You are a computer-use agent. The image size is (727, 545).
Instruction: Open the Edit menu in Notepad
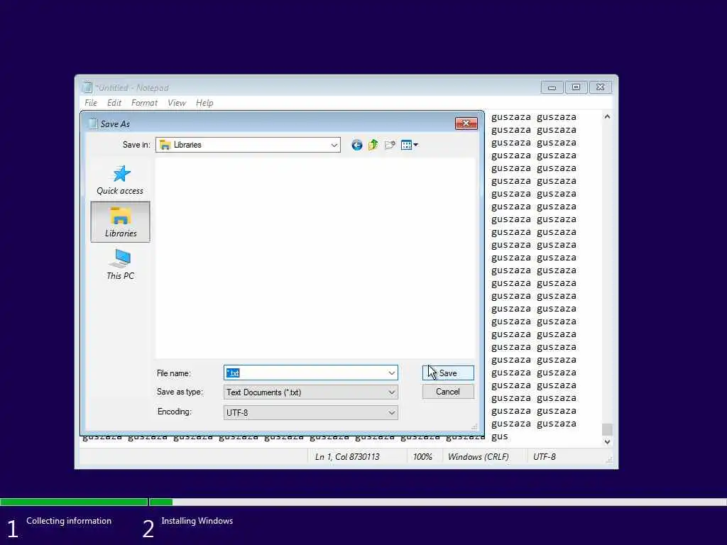click(114, 103)
